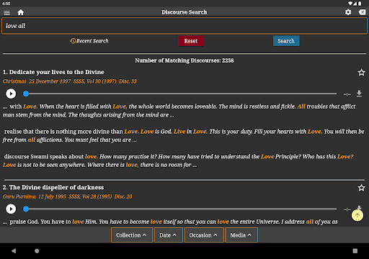369x259 pixels.
Task: Play the Dedicate your lives discourse audio
Action: (11, 94)
